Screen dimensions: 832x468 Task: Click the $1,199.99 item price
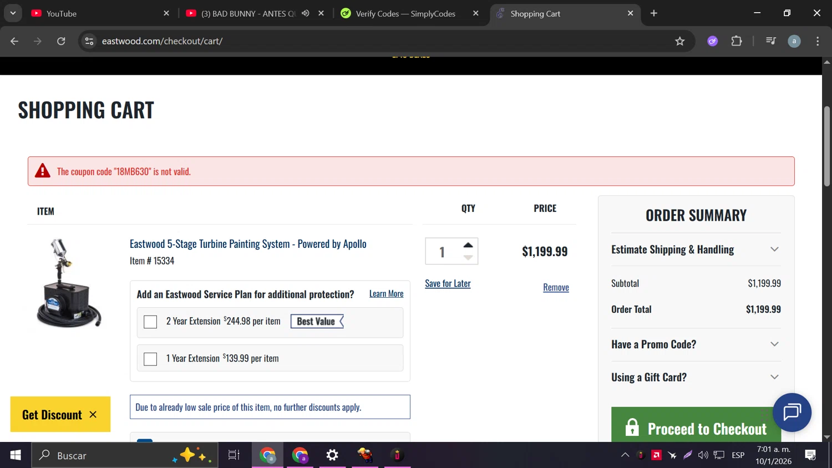(x=545, y=252)
